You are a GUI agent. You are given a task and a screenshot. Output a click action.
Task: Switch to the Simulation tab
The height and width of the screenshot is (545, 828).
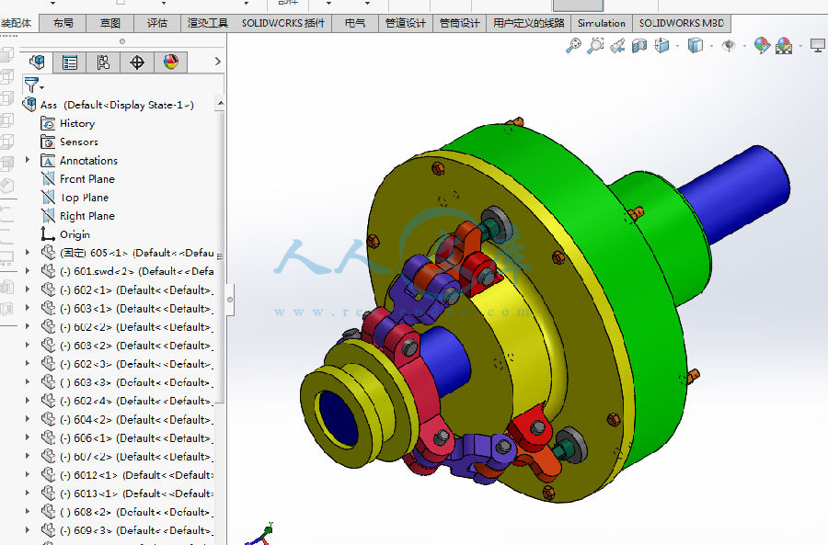602,23
